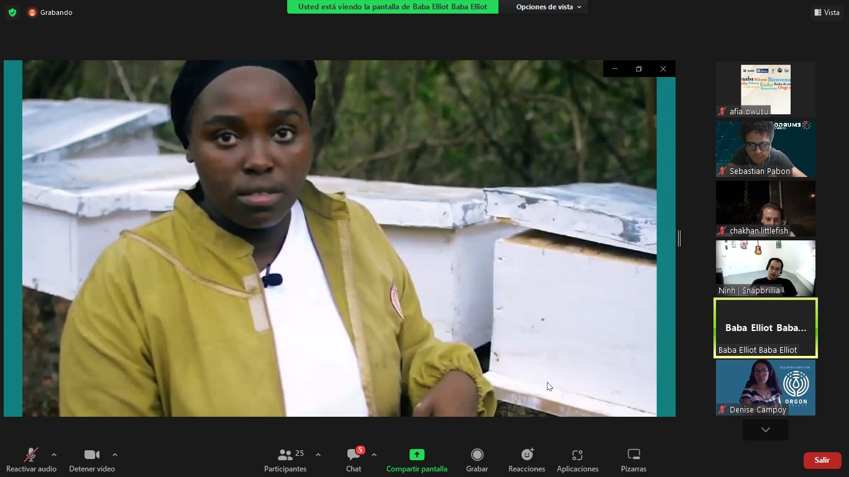The image size is (849, 477).
Task: Toggle Reactivar audio microphone
Action: pos(31,460)
